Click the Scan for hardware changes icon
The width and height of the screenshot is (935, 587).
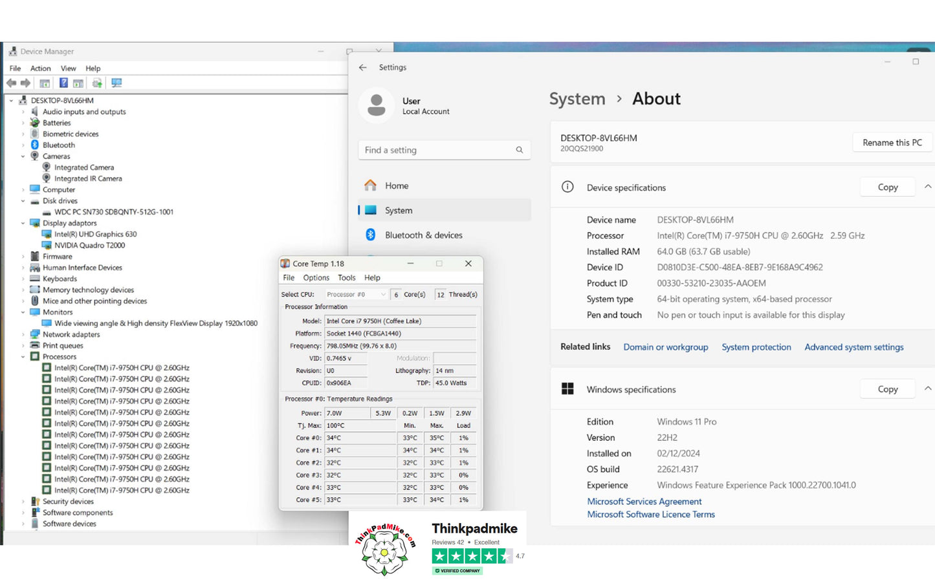[116, 83]
